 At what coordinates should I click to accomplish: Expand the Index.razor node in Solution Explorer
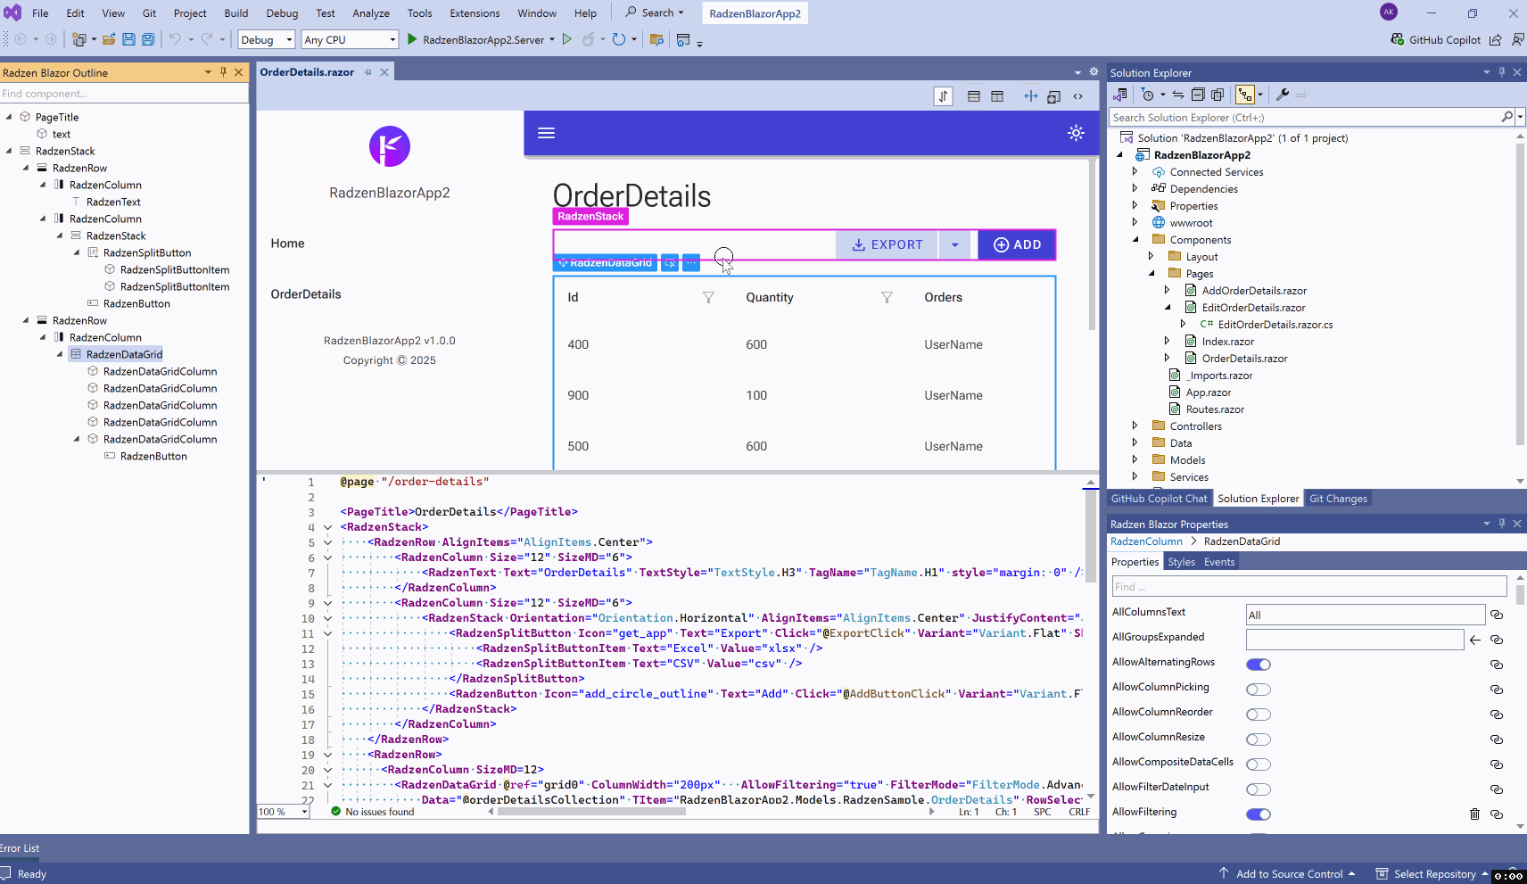click(1167, 342)
